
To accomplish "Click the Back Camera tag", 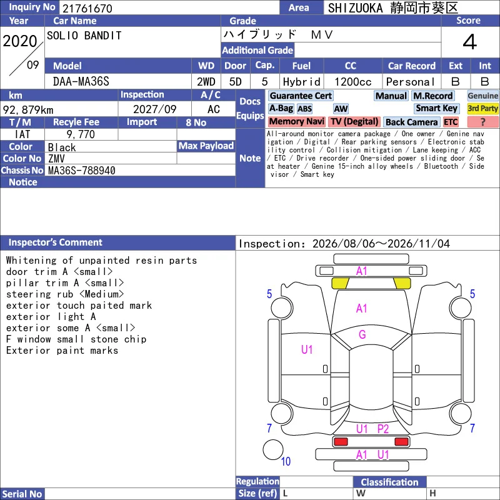I will coord(411,122).
